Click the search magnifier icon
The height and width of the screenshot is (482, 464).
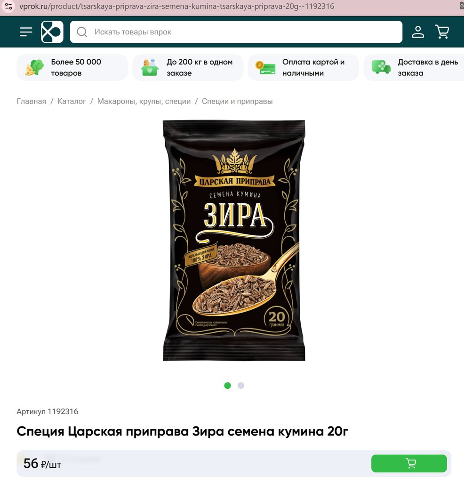tap(82, 32)
